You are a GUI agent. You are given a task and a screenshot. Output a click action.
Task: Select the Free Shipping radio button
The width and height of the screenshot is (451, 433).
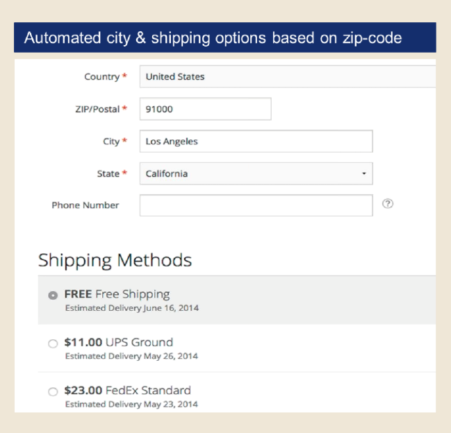point(53,295)
